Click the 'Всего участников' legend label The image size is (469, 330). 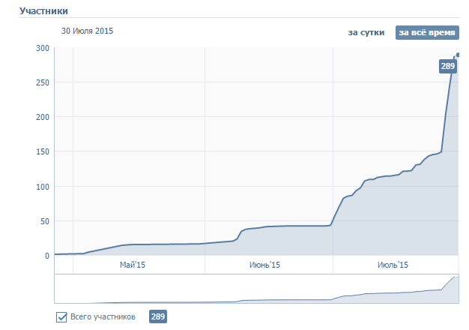point(103,316)
